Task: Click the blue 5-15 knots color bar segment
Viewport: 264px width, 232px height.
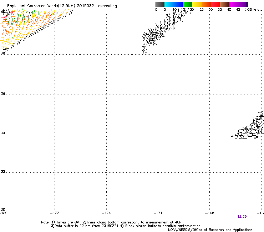Action: click(174, 4)
